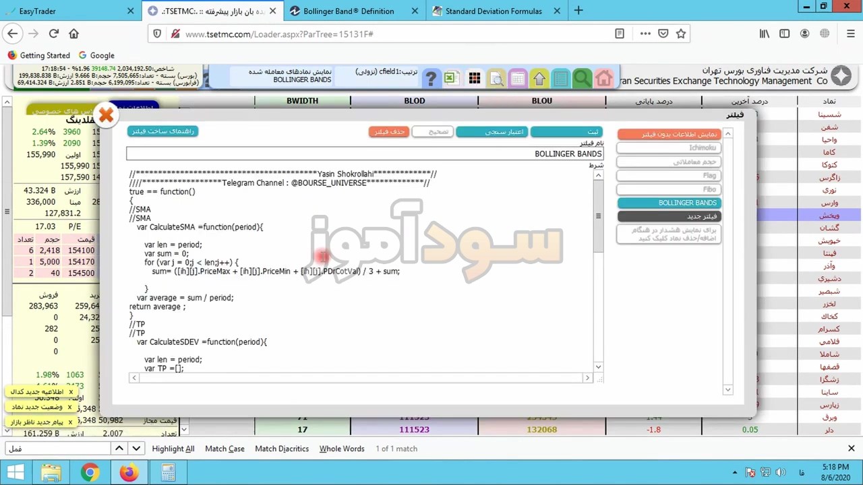Create a new filter with فیلتر جدید
The image size is (863, 485).
click(x=669, y=216)
